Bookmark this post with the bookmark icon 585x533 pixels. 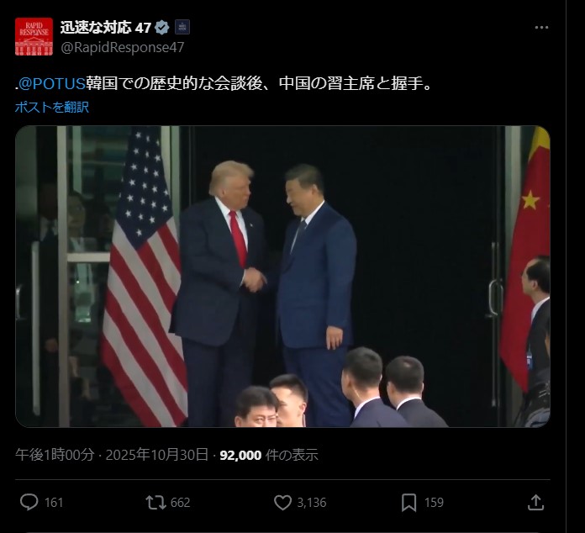pos(408,503)
